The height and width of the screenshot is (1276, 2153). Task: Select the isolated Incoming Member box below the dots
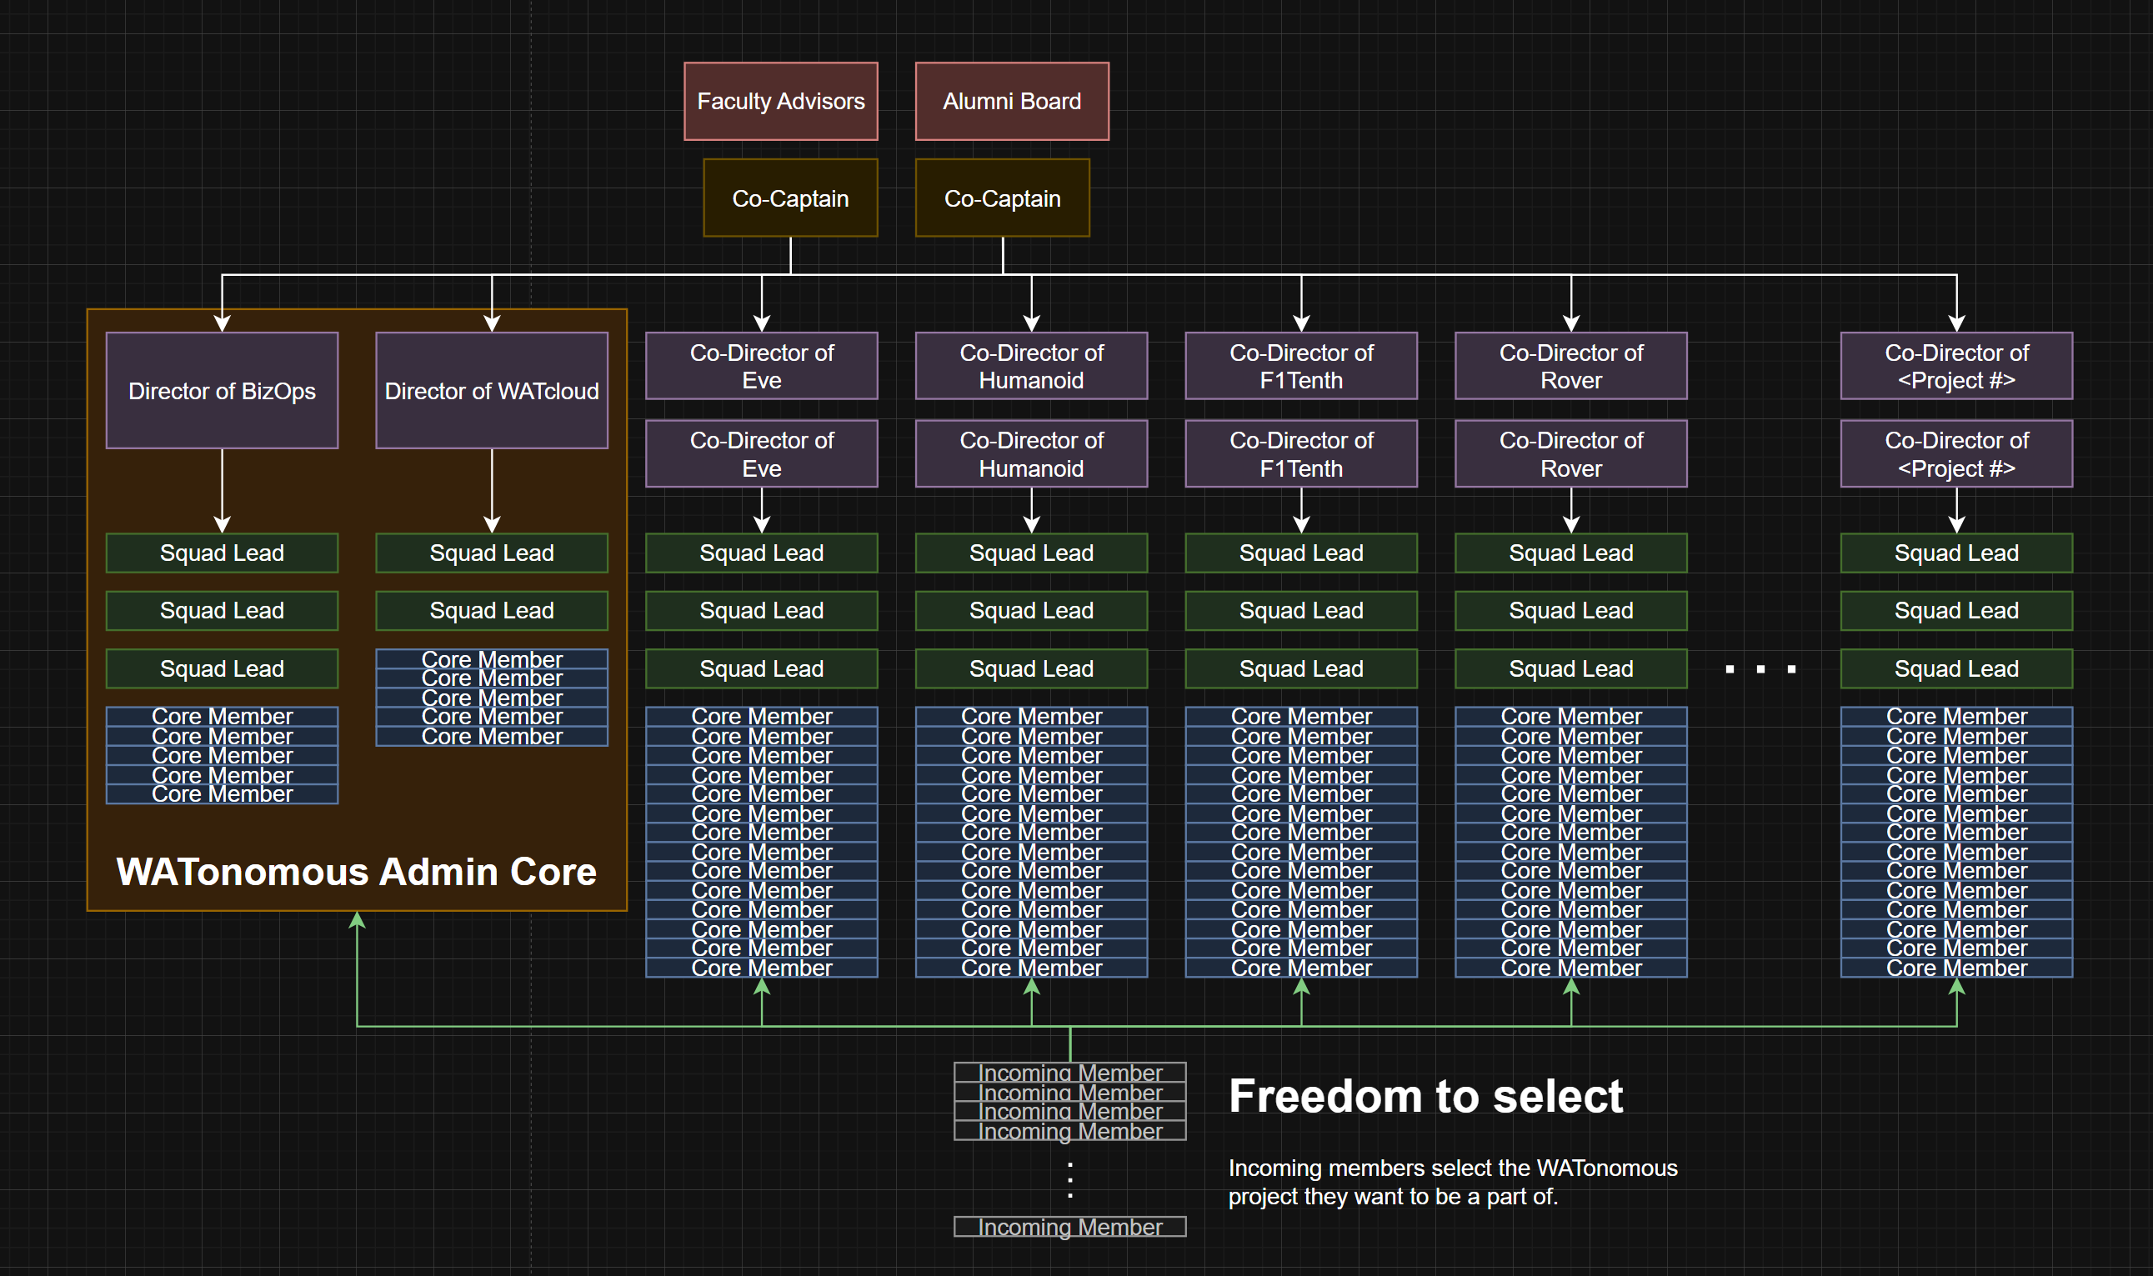coord(1070,1227)
